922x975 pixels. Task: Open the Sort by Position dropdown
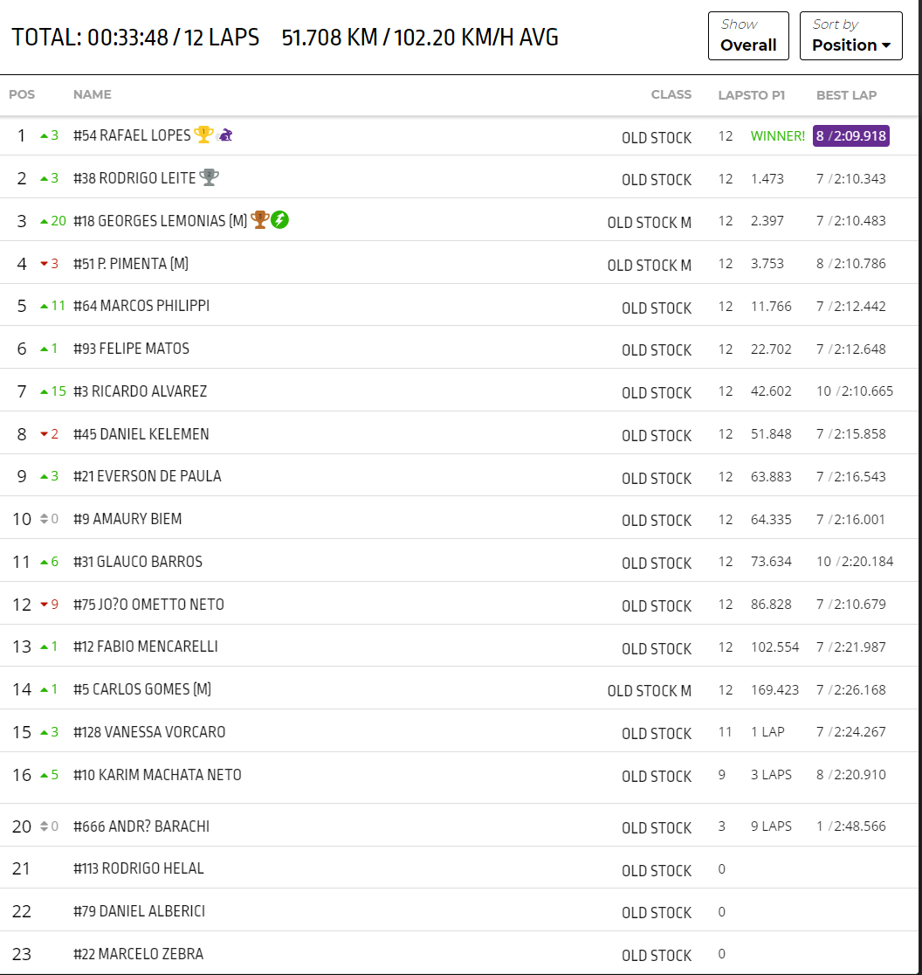[850, 36]
